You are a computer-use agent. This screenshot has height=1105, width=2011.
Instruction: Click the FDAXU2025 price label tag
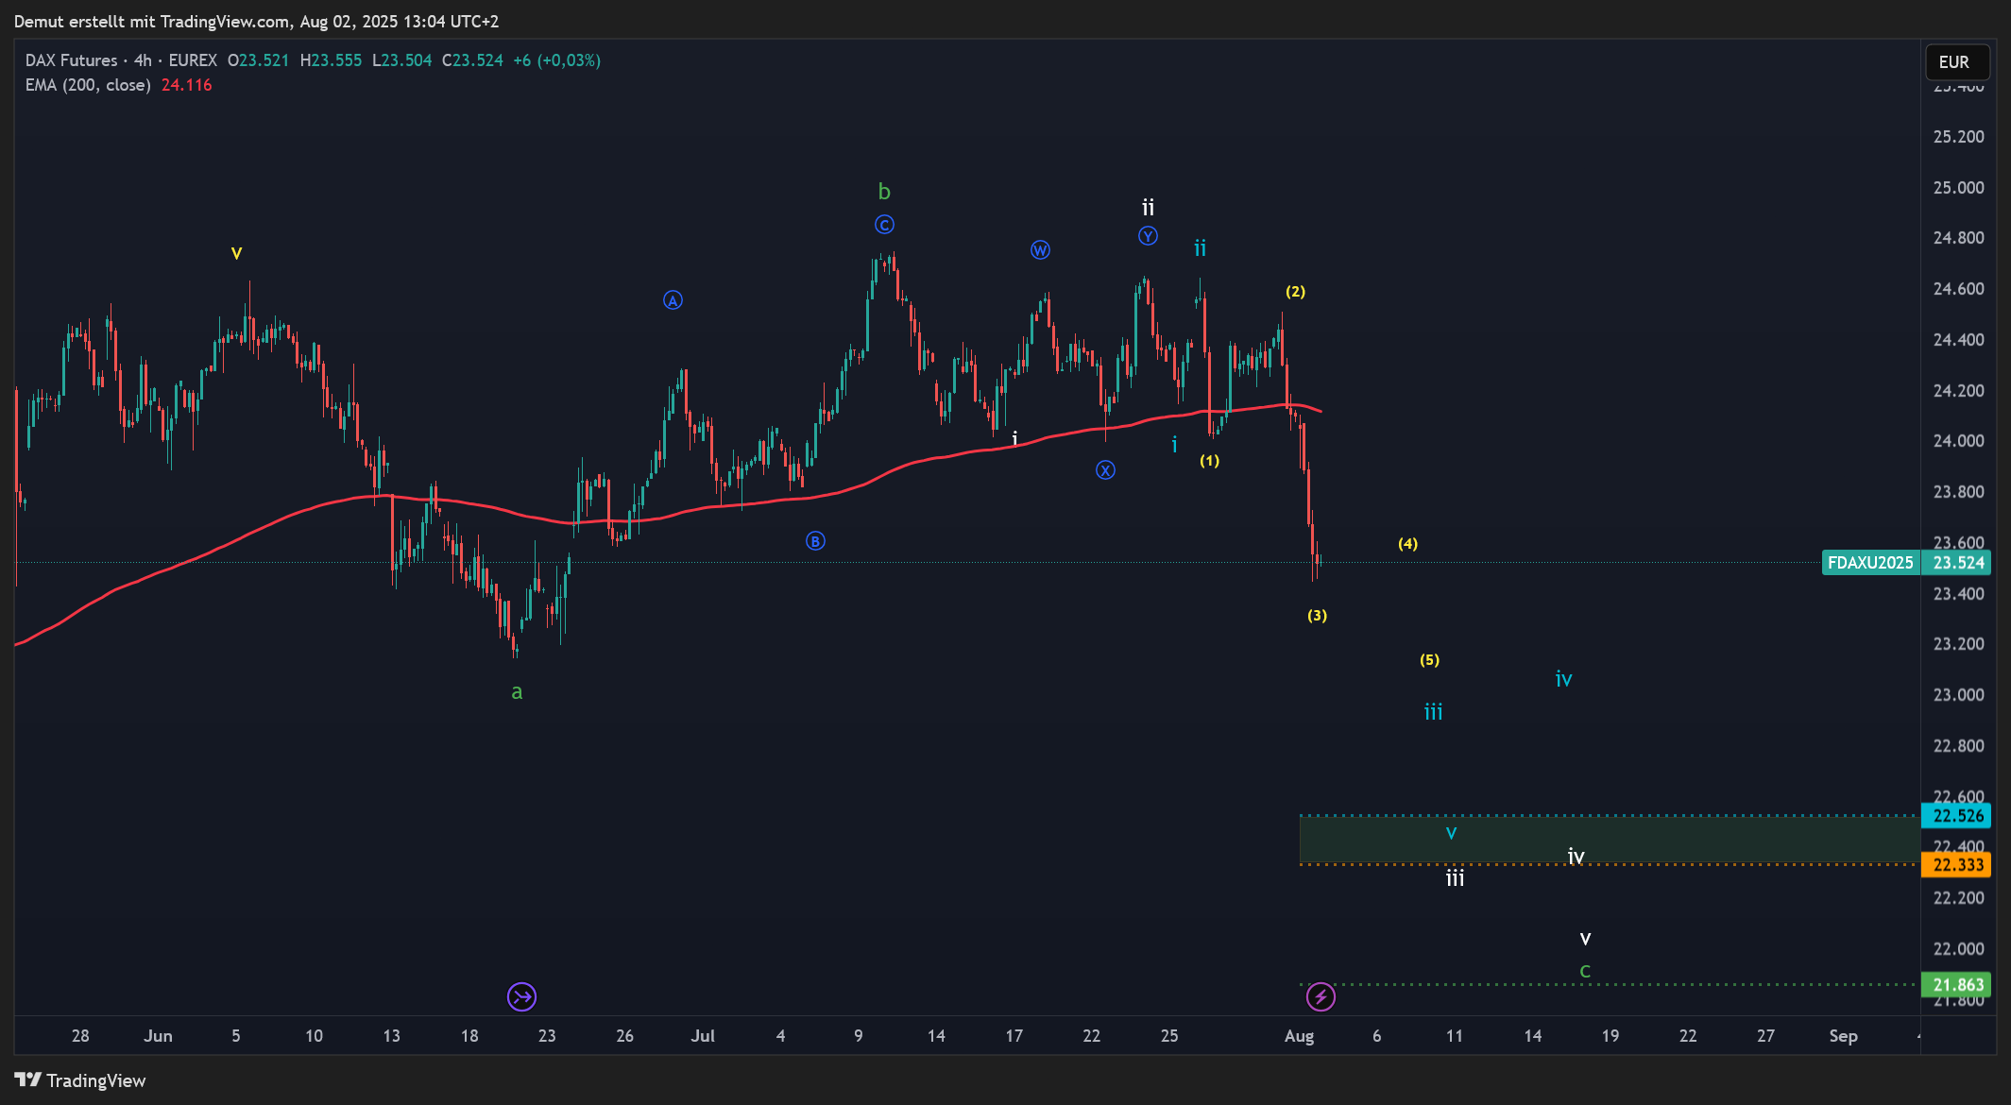(x=1869, y=563)
